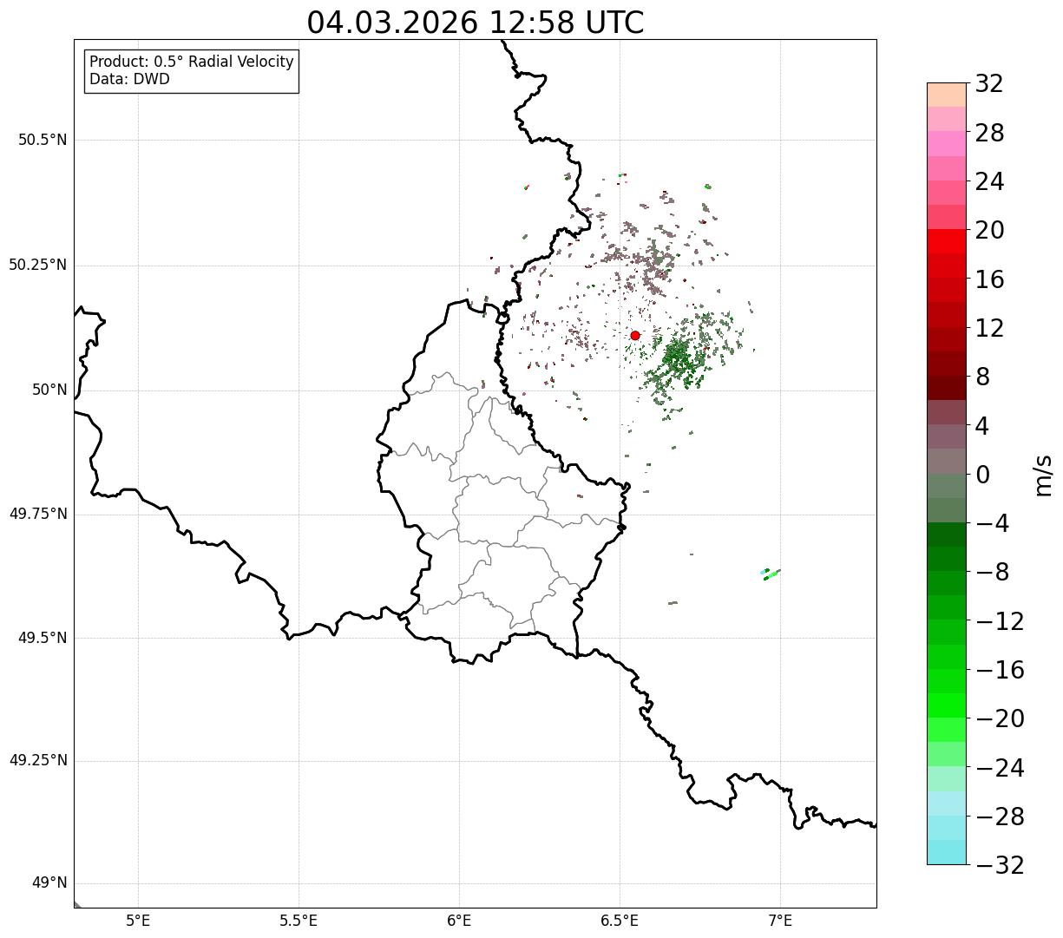Click the 24 tick label on the colorbar
1063x938 pixels.
(989, 182)
